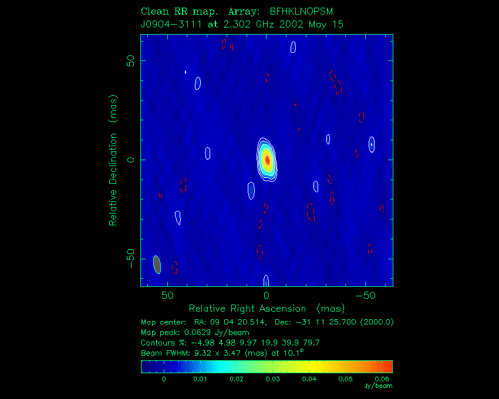Click the 'Map center' coordinates line
This screenshot has height=399, width=499.
click(267, 322)
